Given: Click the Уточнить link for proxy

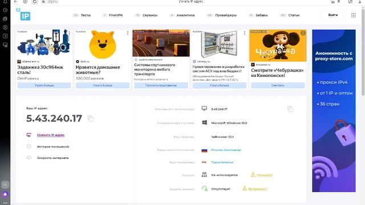Looking at the screenshot, I should [265, 175].
